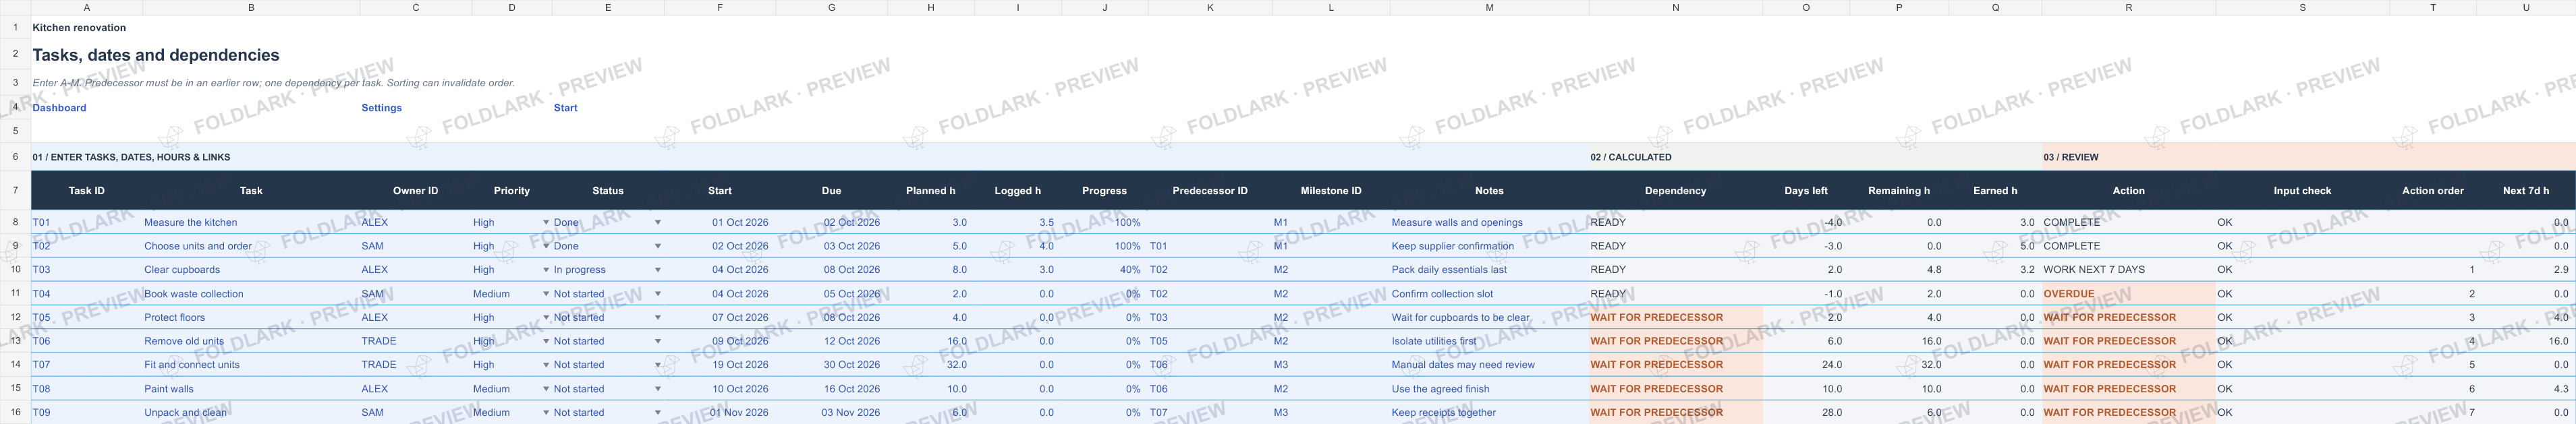Follow the Start link

pyautogui.click(x=565, y=108)
